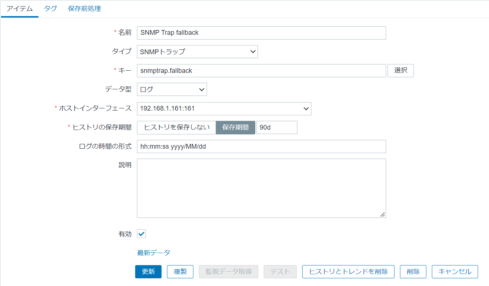Click the 90d storage period field
Screen dimensions: 489x286
[277, 127]
